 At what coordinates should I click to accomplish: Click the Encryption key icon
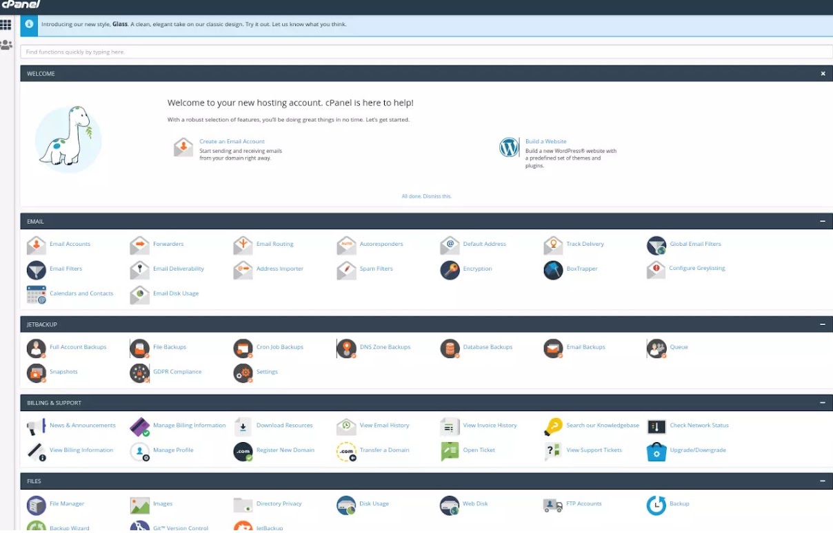click(x=450, y=270)
